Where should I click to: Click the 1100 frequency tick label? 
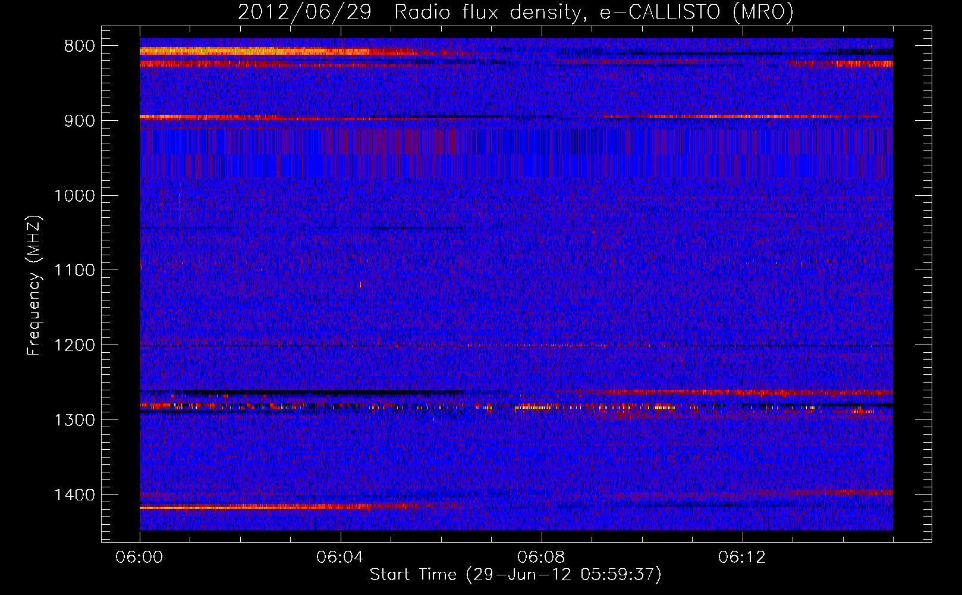click(74, 271)
